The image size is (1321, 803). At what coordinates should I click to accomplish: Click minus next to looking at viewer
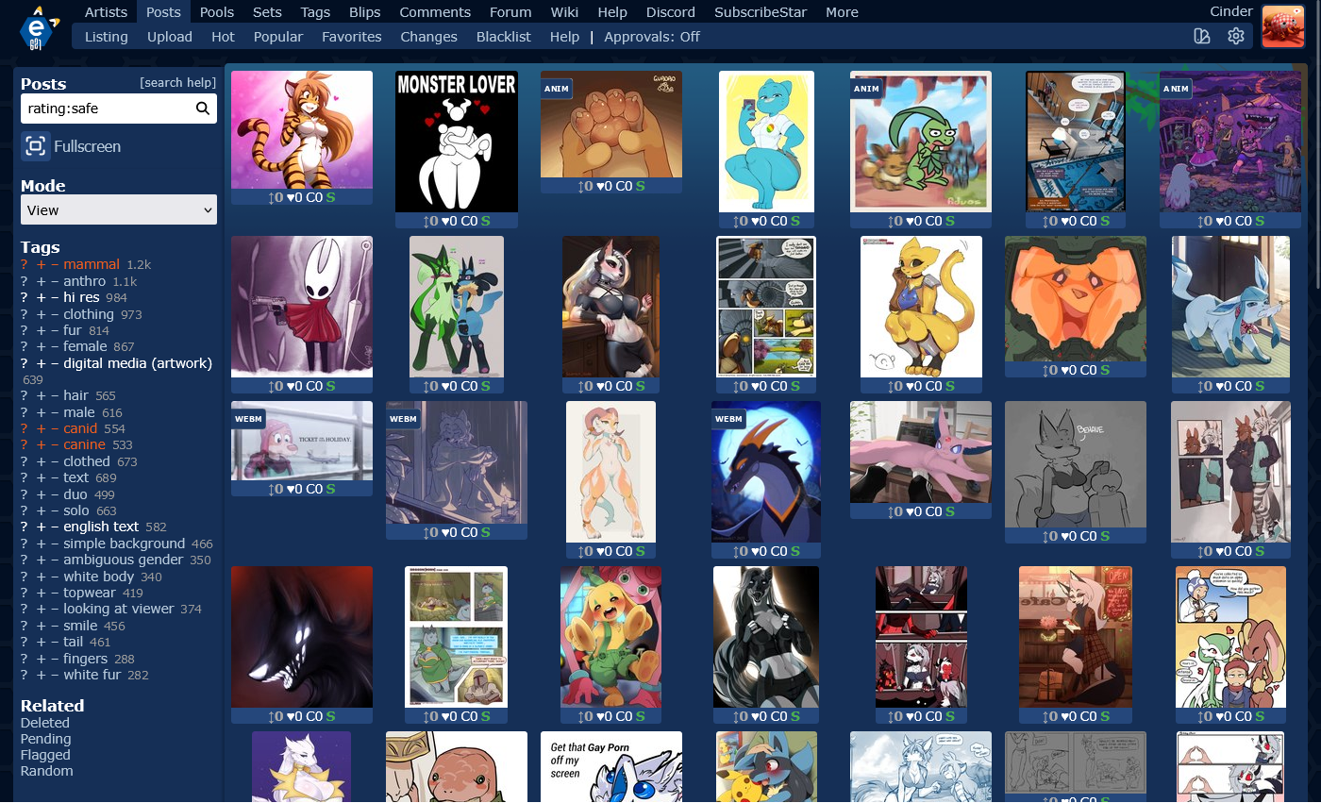[x=55, y=609]
